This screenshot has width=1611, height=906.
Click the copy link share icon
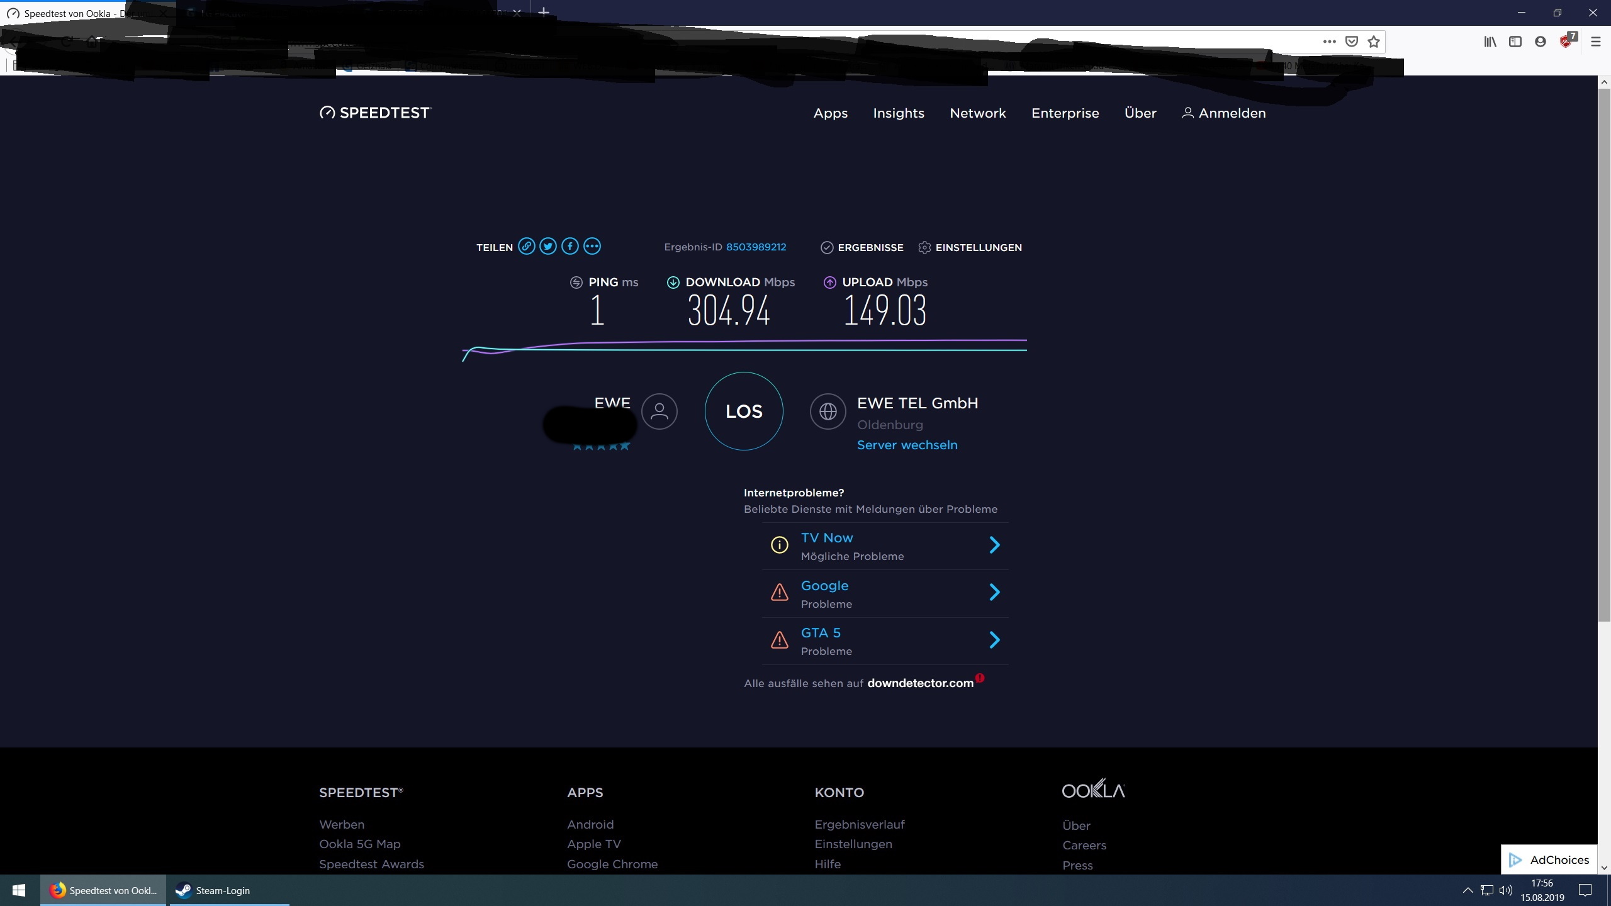527,246
